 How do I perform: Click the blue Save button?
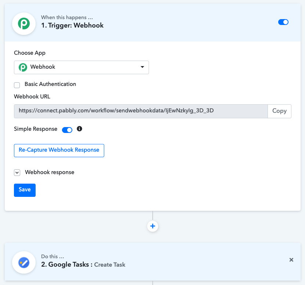coord(25,190)
